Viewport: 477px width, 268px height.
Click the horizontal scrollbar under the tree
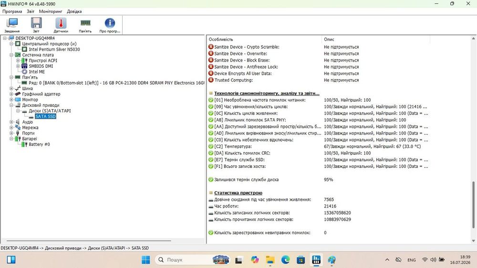(x=89, y=241)
